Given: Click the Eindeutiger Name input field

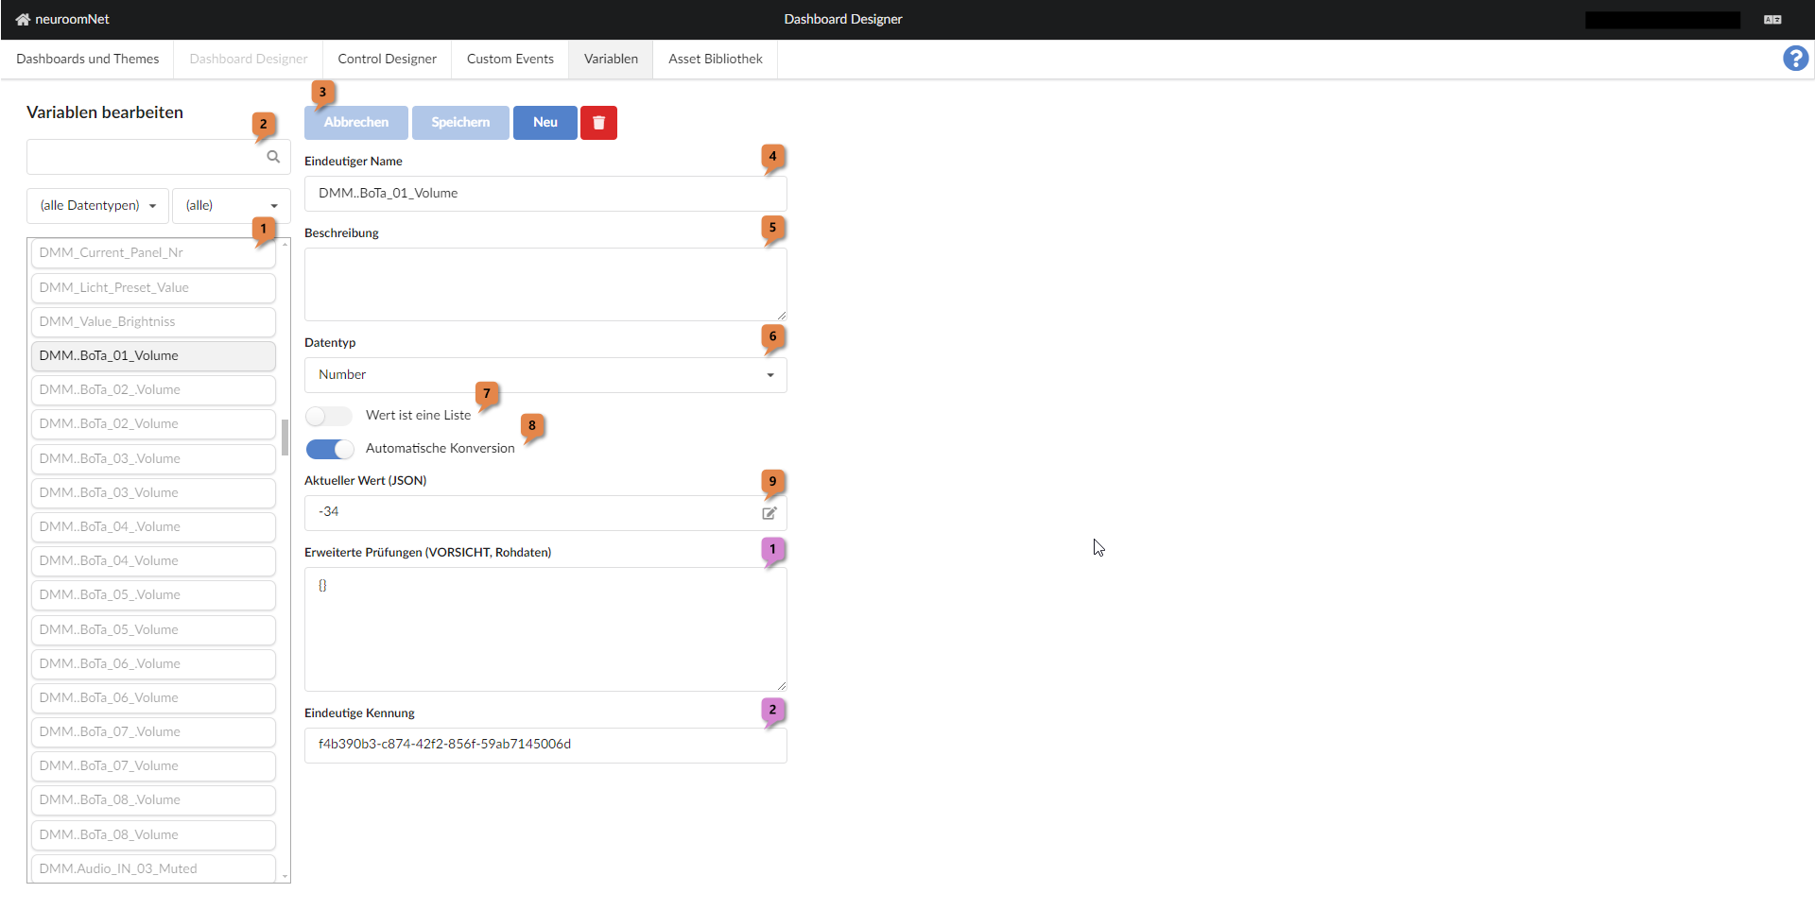Looking at the screenshot, I should pos(544,193).
